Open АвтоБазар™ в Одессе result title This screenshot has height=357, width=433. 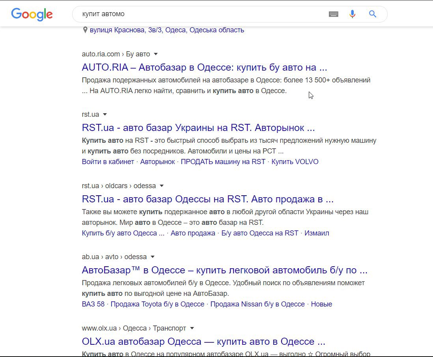point(224,270)
